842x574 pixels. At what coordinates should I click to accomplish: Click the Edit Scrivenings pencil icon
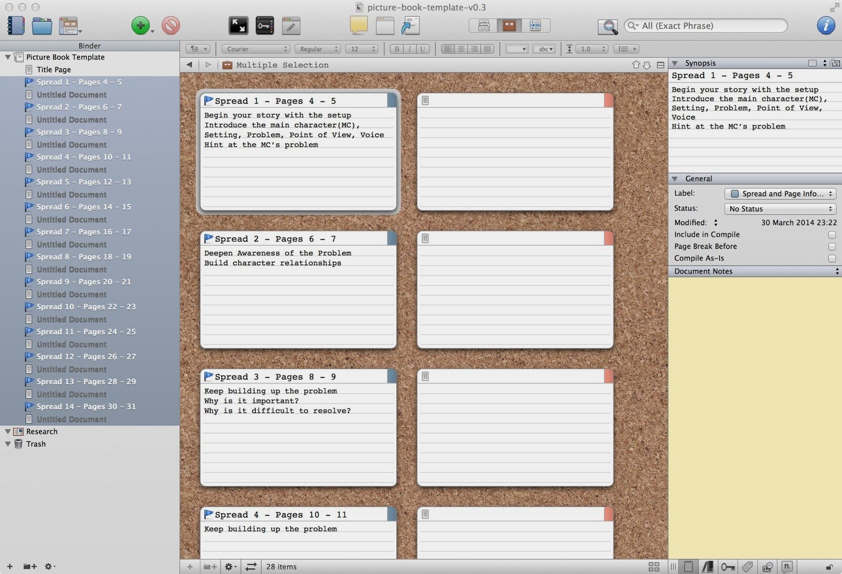tap(291, 25)
